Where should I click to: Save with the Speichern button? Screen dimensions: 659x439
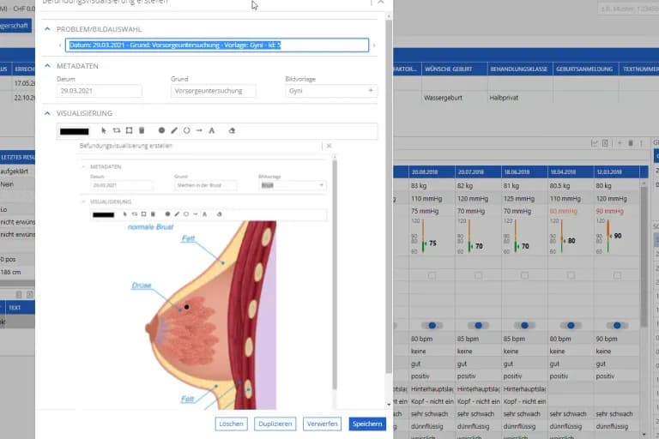click(367, 424)
